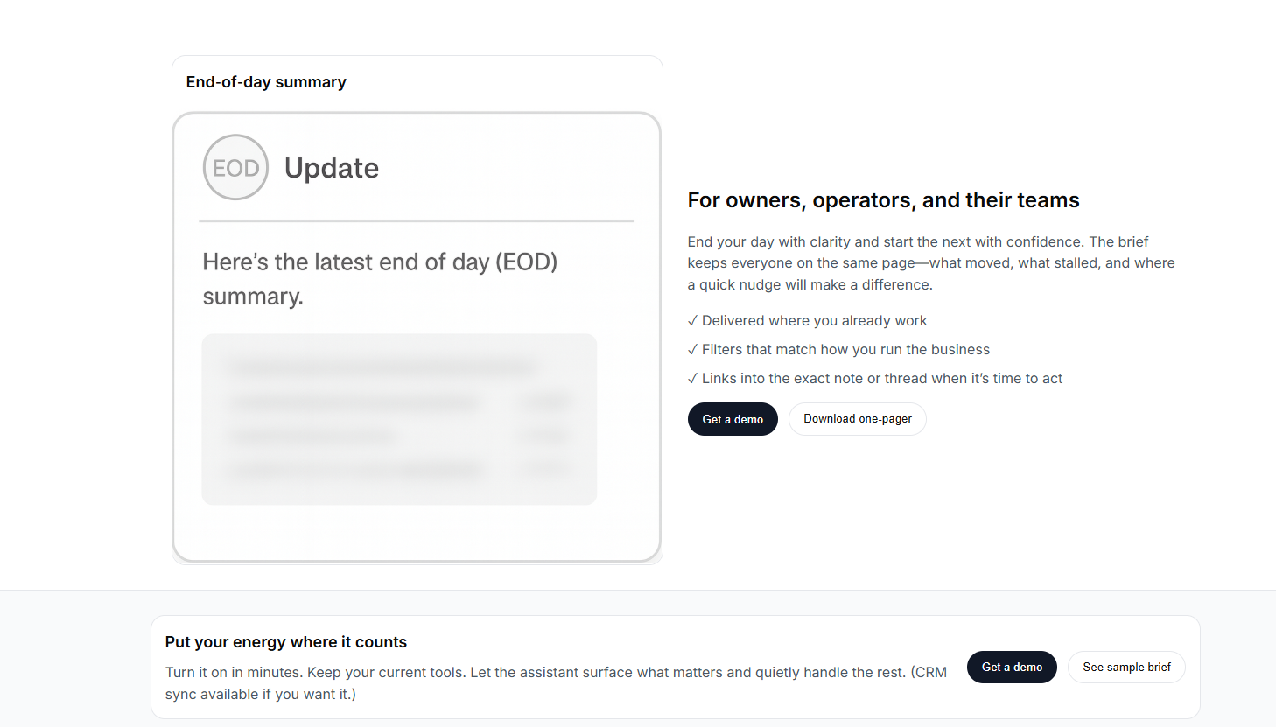Click the circular EOD badge icon
This screenshot has height=727, width=1276.
(235, 167)
